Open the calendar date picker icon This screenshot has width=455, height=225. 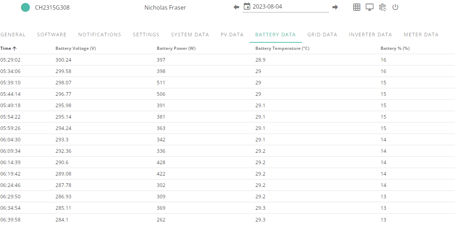pos(247,6)
